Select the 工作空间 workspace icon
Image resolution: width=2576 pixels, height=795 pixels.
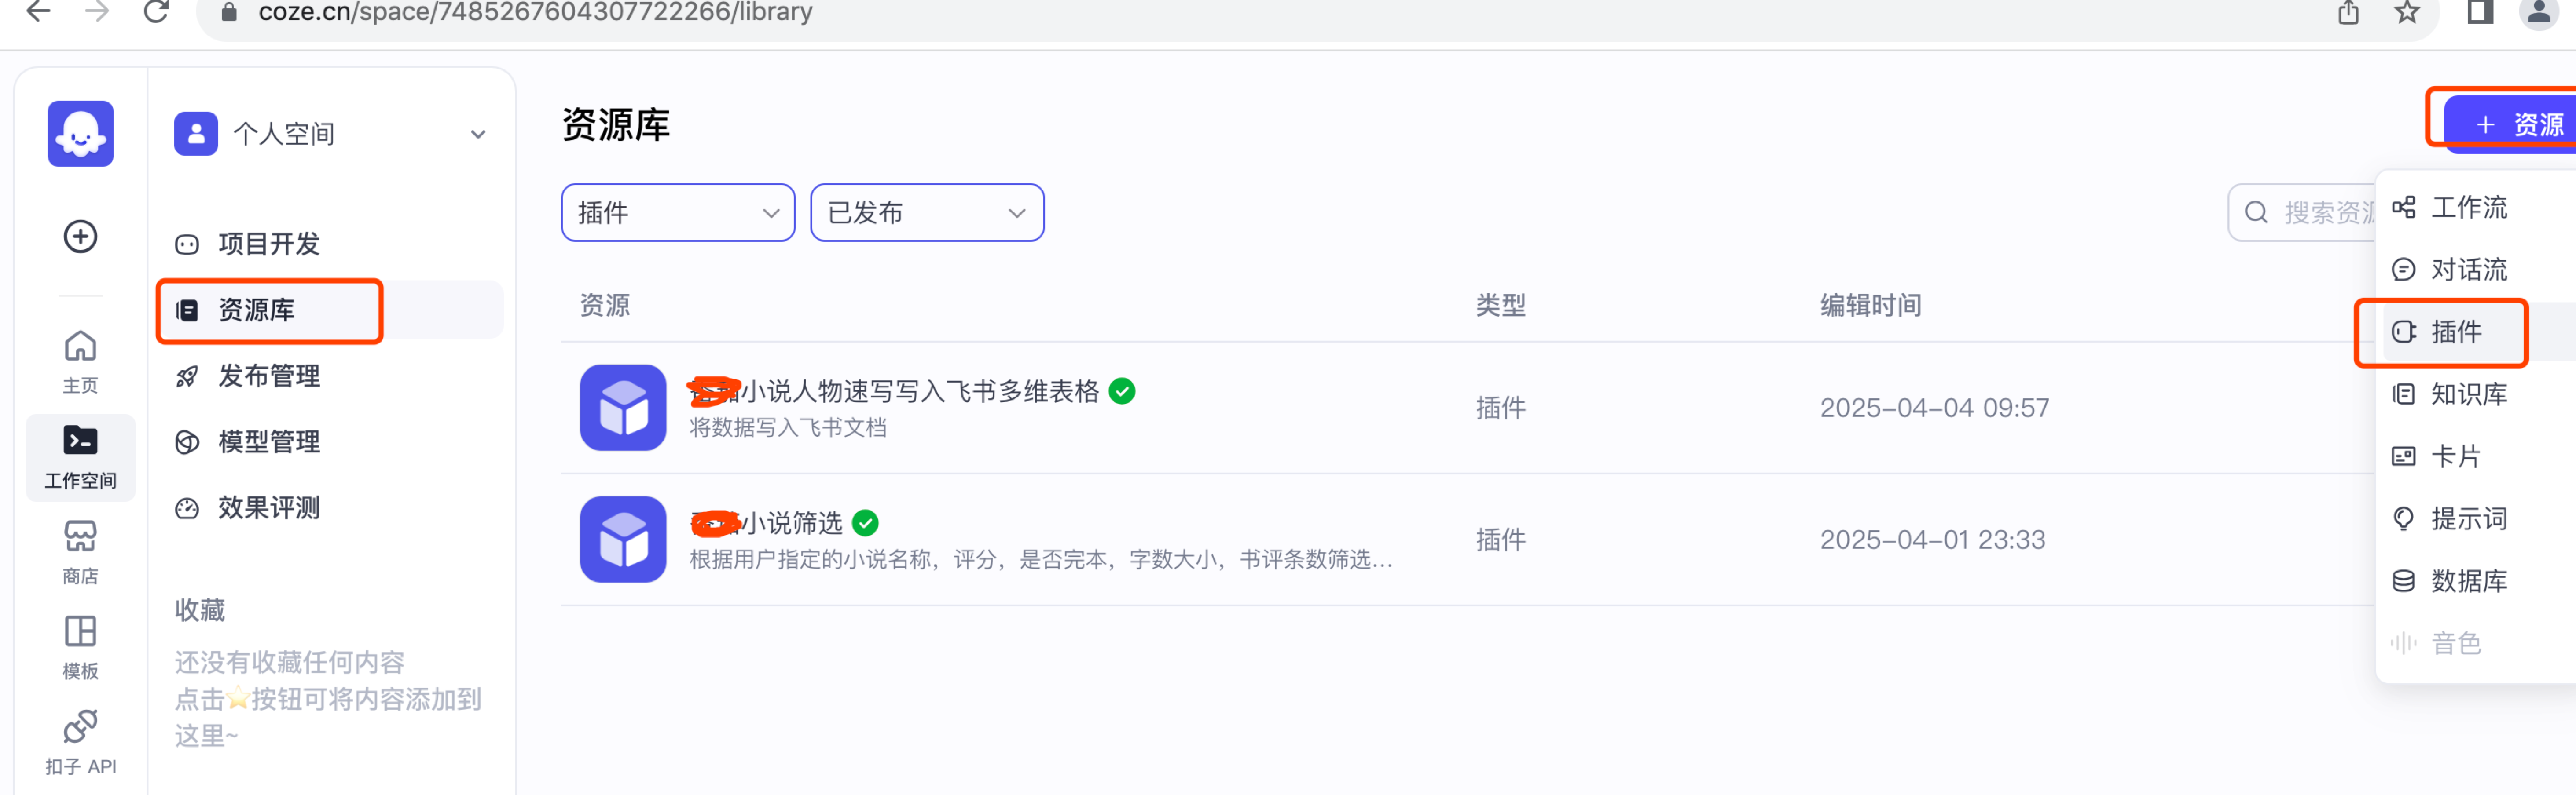click(x=80, y=456)
